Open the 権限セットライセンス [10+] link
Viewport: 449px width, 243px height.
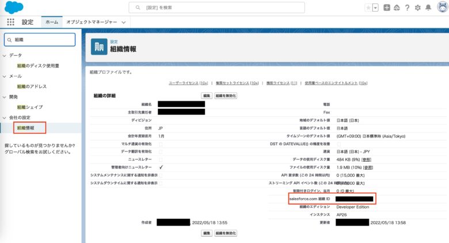pyautogui.click(x=237, y=83)
